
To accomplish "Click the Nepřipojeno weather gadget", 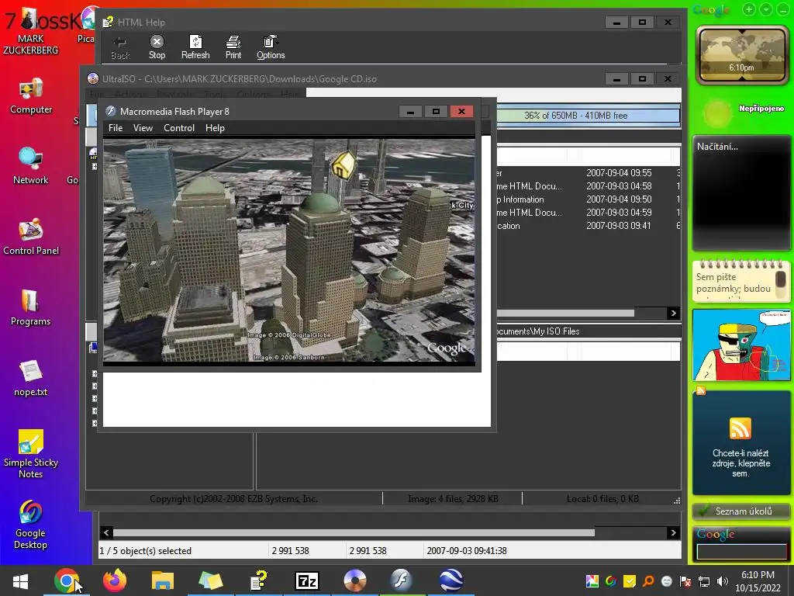I will click(x=742, y=112).
